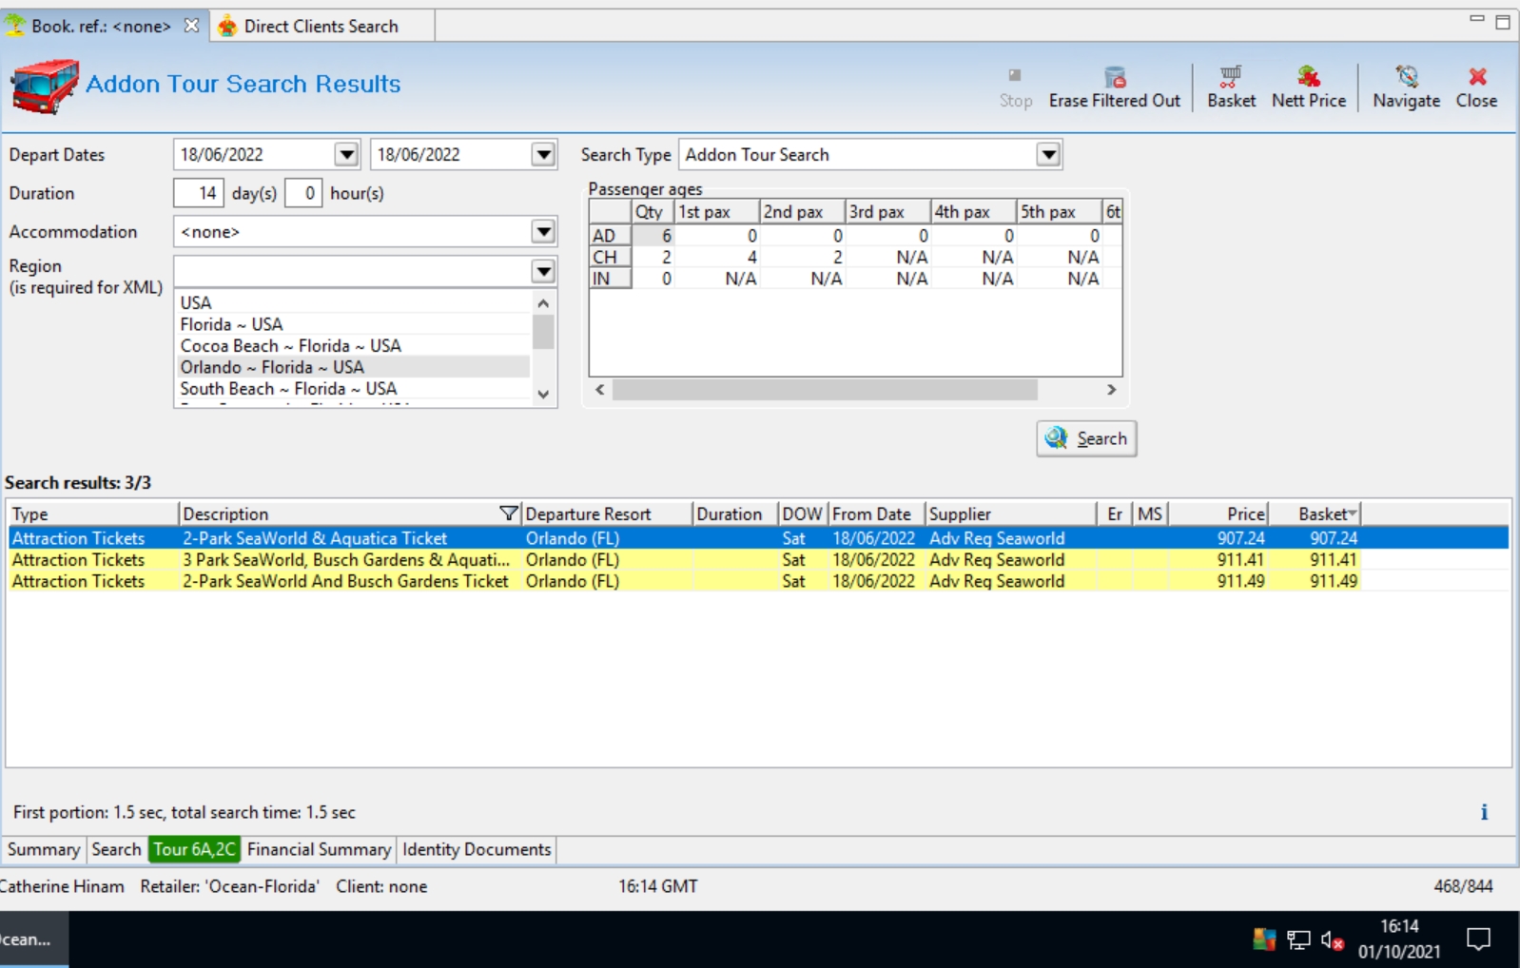Click the 911.41 price cell
Screen dimensions: 1520x968
[1219, 560]
